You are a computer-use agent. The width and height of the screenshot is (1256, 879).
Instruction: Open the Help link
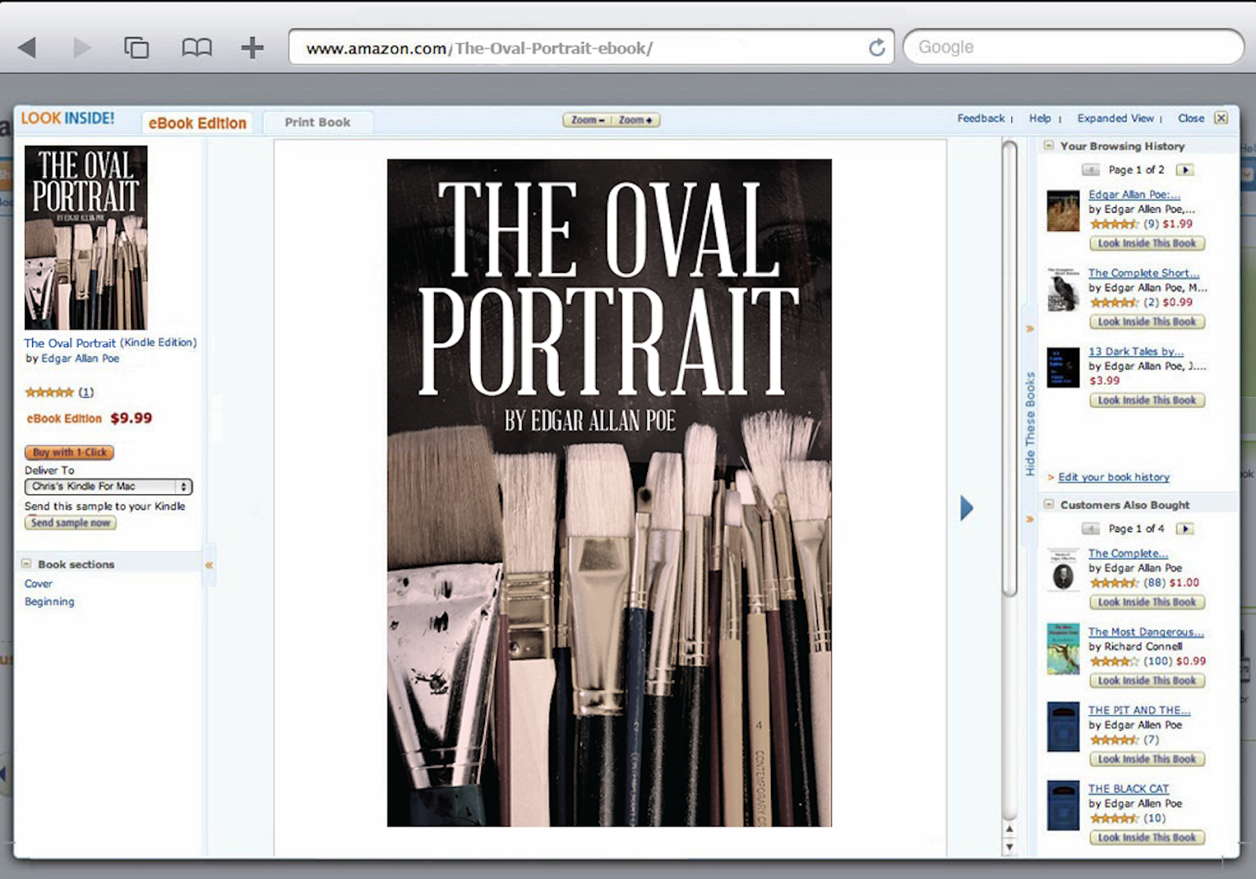pos(1040,119)
